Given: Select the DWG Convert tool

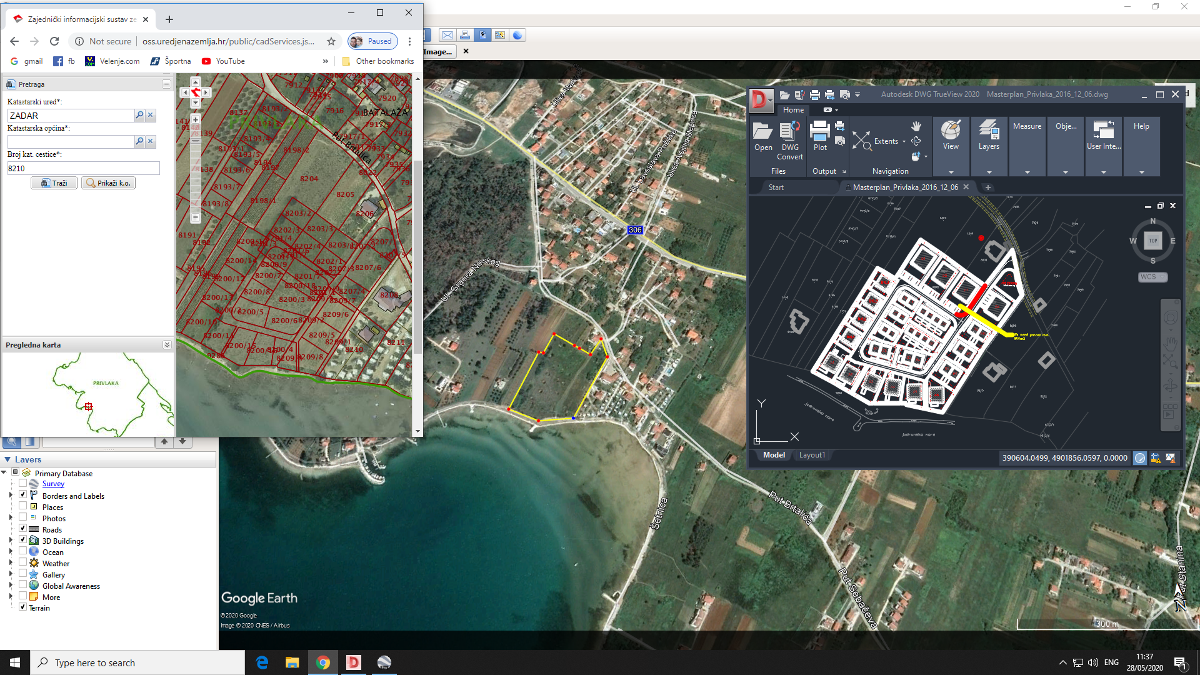Looking at the screenshot, I should [790, 139].
